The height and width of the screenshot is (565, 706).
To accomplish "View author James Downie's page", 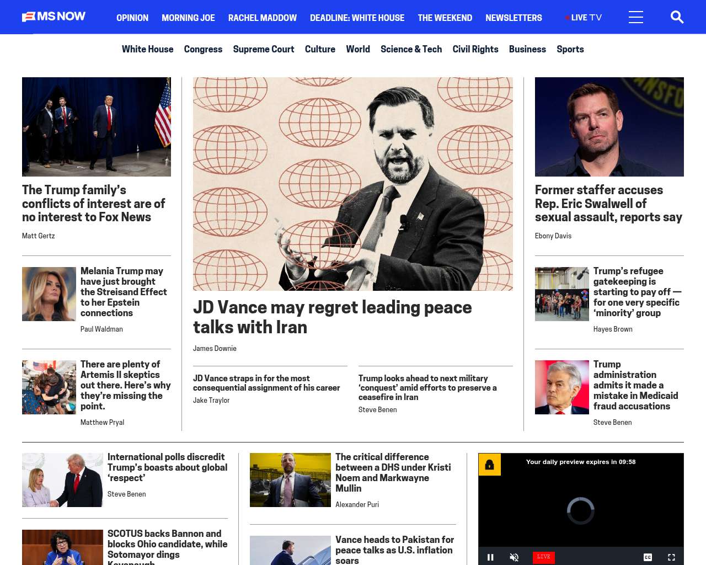I will coord(215,348).
